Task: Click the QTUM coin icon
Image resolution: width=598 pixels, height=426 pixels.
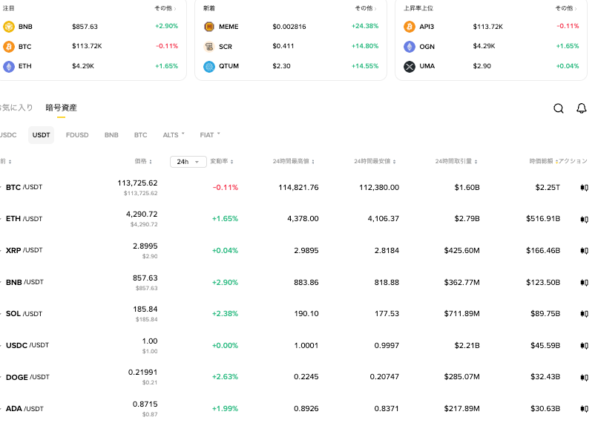Action: point(209,67)
